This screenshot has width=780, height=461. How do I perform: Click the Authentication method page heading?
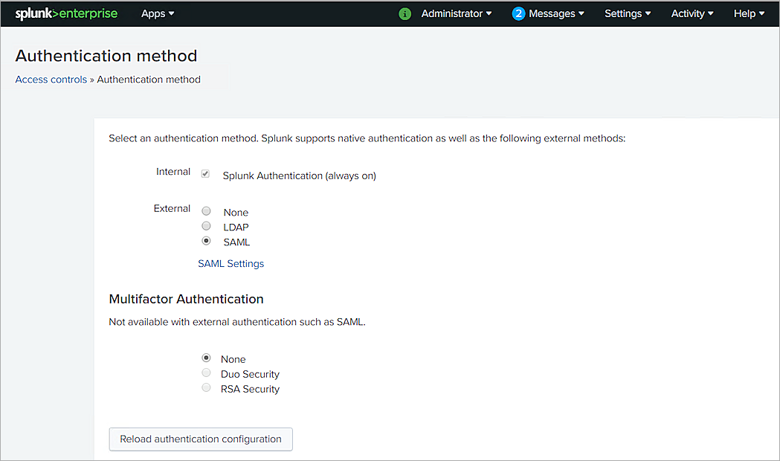[106, 56]
